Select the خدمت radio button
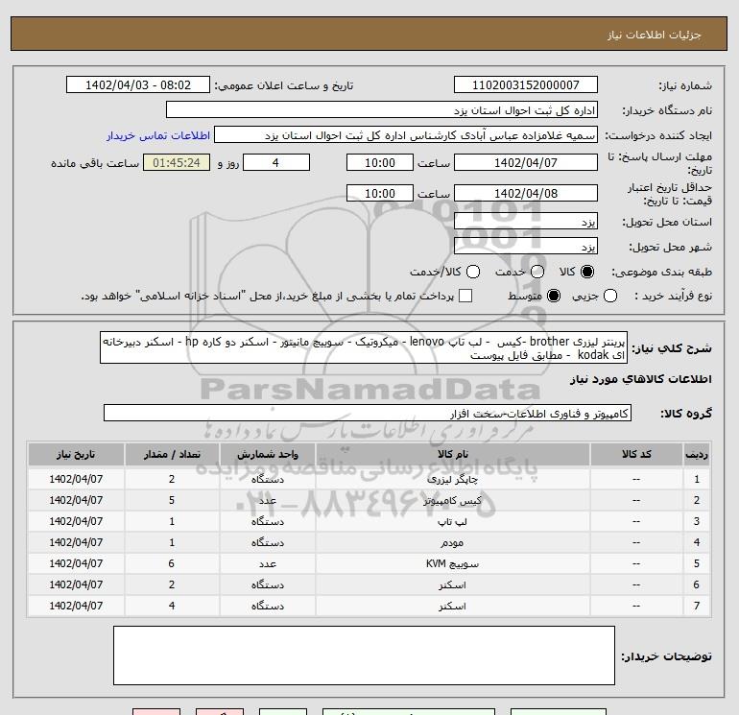 [537, 272]
